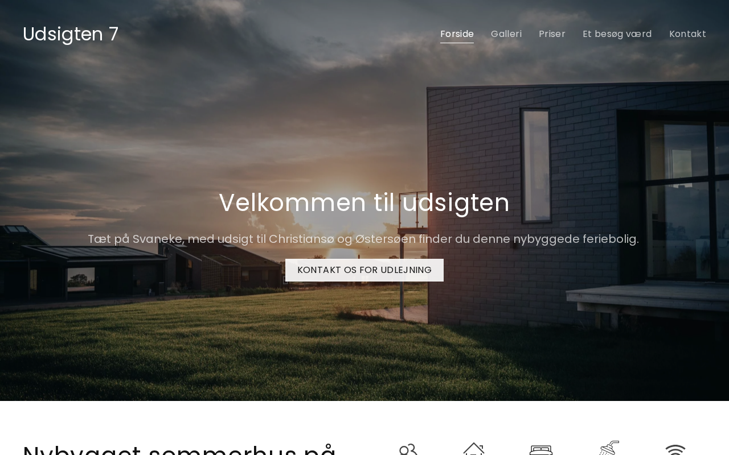The width and height of the screenshot is (729, 455).
Task: Click the bed icon
Action: (541, 450)
